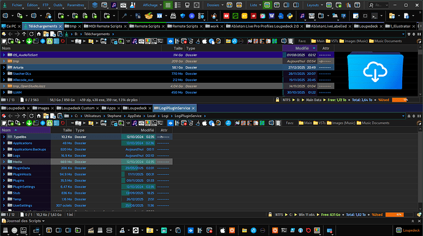Open the Paramètres menu
The height and width of the screenshot is (236, 423).
pyautogui.click(x=76, y=5)
